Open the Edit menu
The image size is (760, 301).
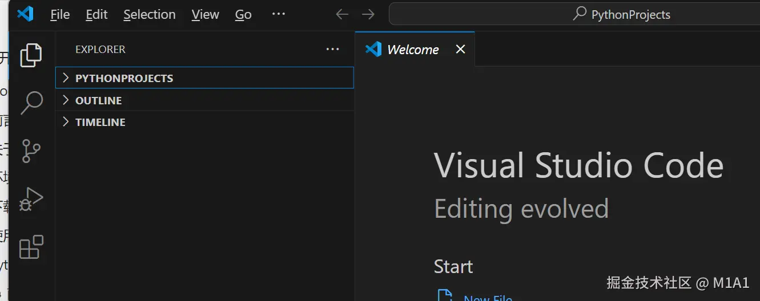pos(96,14)
